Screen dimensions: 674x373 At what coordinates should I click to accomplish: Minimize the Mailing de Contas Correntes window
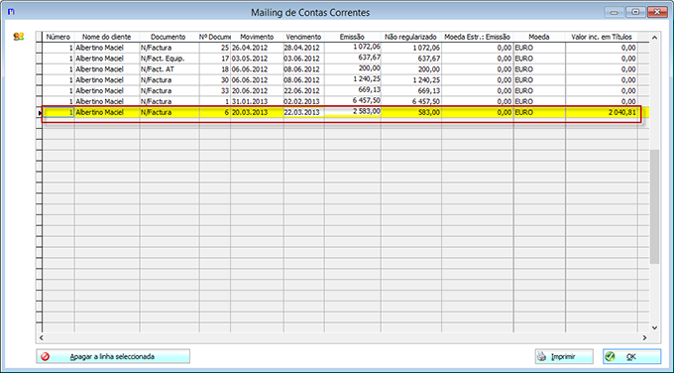615,12
